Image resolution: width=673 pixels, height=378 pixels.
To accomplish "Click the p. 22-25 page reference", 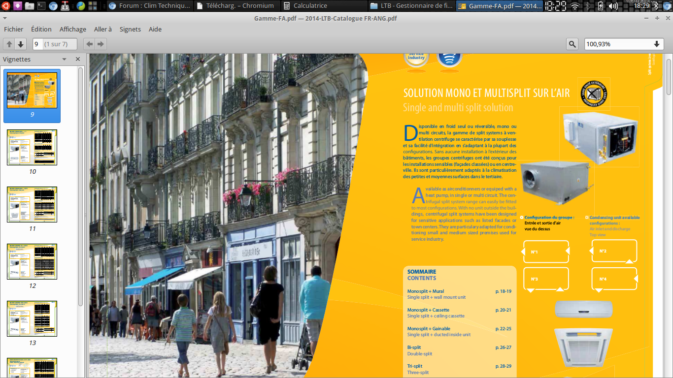I will click(504, 329).
